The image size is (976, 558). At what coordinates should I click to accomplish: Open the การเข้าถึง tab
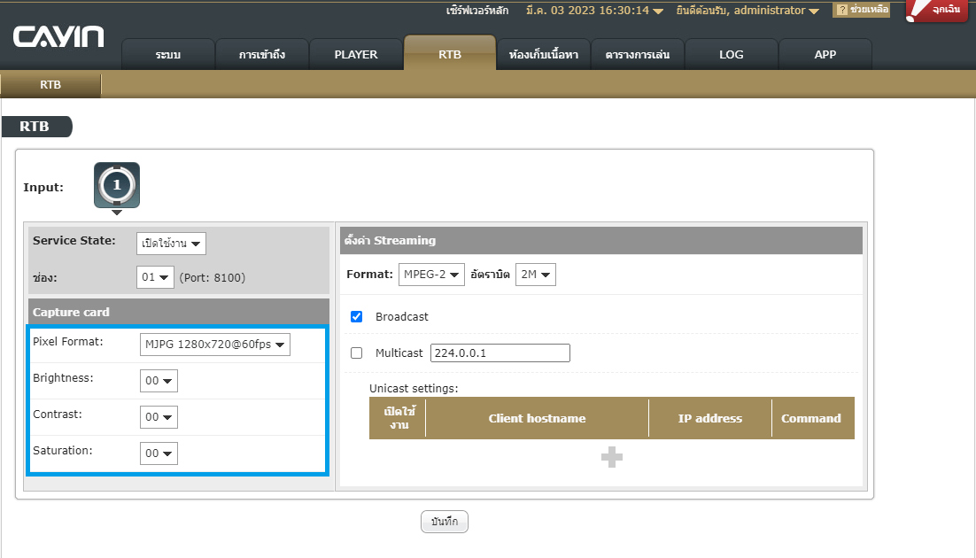[x=262, y=55]
